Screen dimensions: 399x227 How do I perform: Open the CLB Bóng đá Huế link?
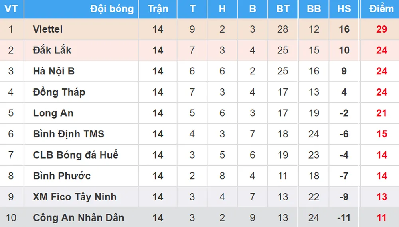pos(75,155)
